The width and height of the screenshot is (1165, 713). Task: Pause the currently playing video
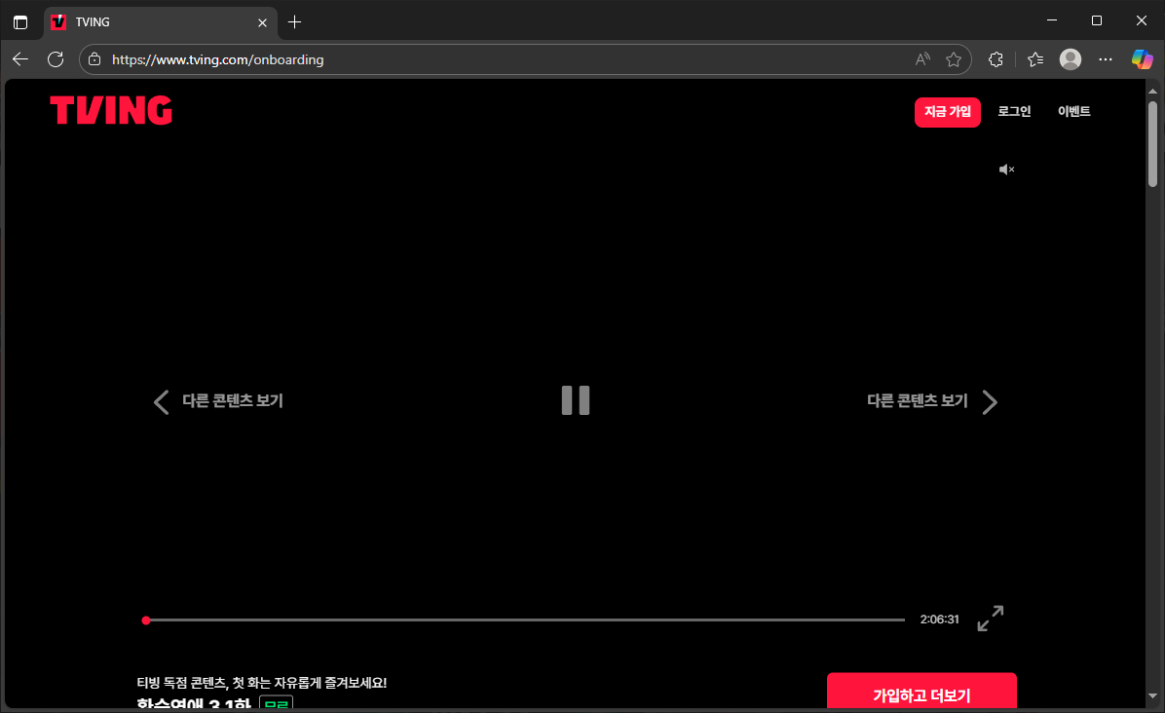click(575, 400)
